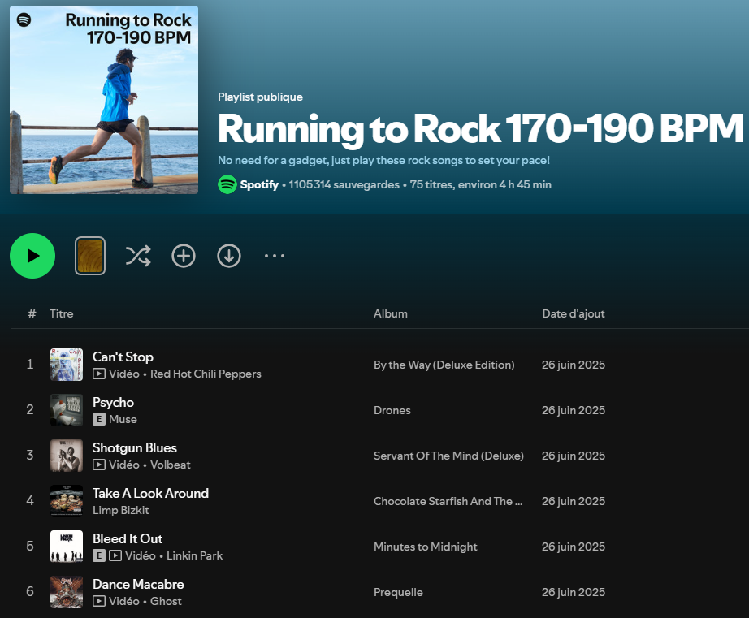
Task: Toggle shuffle mode for the playlist
Action: tap(138, 257)
